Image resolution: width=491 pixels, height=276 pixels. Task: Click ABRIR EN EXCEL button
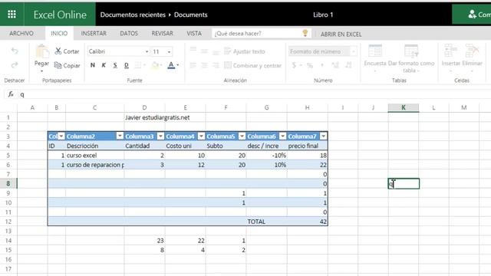coord(341,34)
